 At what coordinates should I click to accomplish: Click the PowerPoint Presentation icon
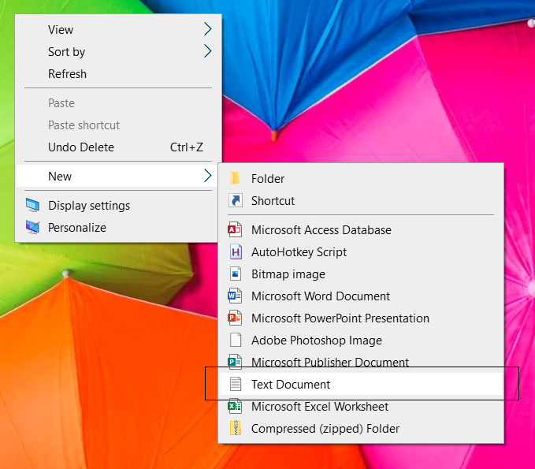pyautogui.click(x=235, y=318)
